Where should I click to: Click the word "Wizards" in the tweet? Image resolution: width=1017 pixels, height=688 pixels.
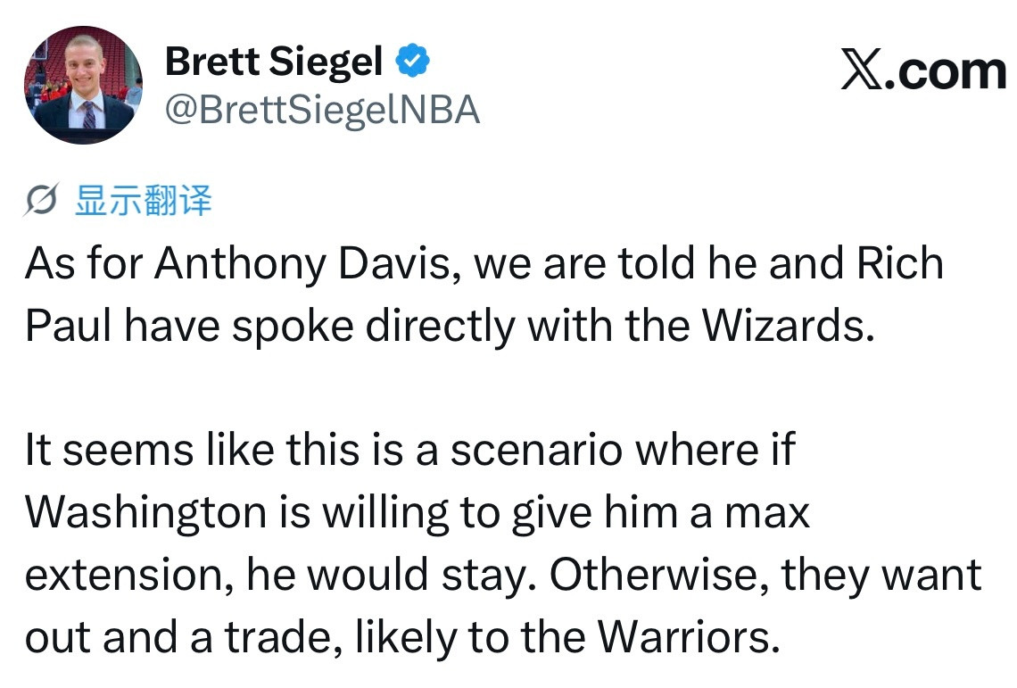pos(788,325)
